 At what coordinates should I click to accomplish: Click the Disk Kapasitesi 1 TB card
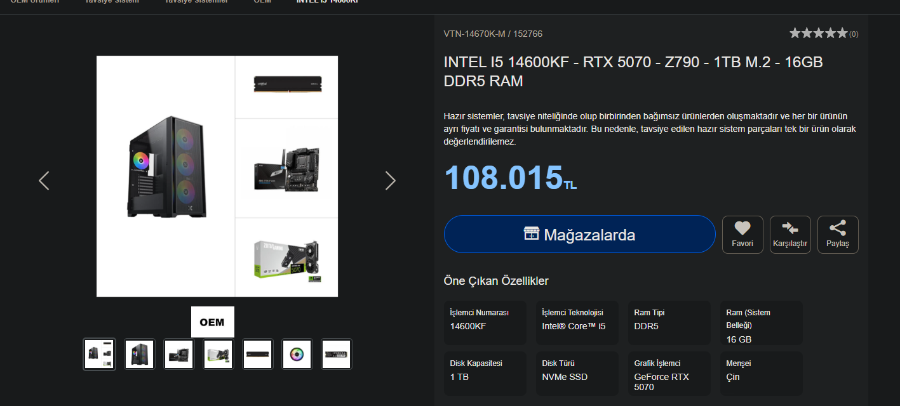(485, 374)
